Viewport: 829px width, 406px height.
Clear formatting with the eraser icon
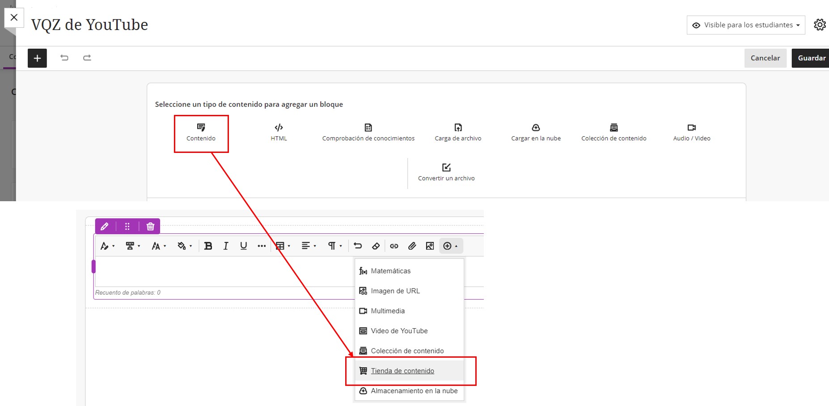coord(376,246)
